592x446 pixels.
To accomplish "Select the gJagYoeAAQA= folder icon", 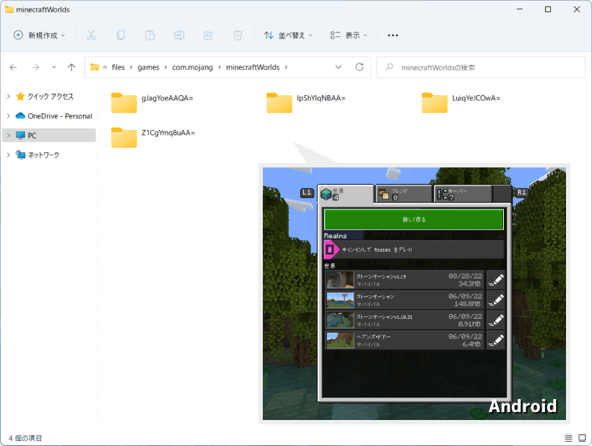I will click(124, 102).
